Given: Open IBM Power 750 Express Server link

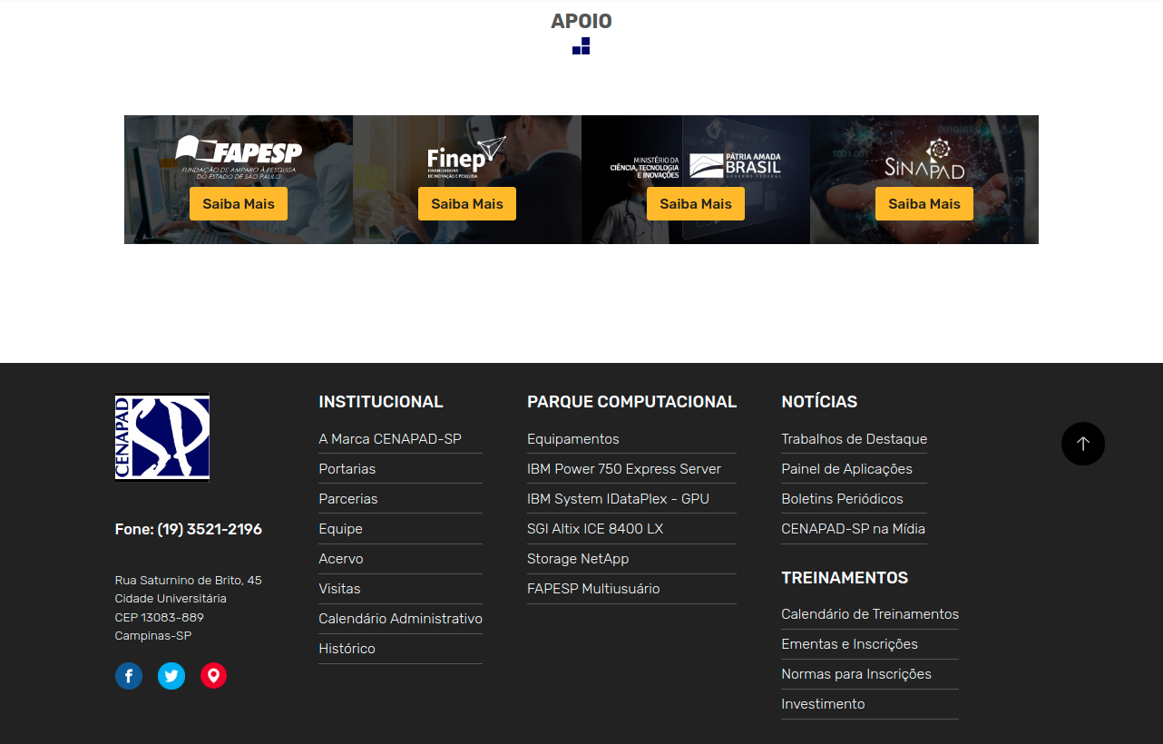Looking at the screenshot, I should pyautogui.click(x=624, y=469).
